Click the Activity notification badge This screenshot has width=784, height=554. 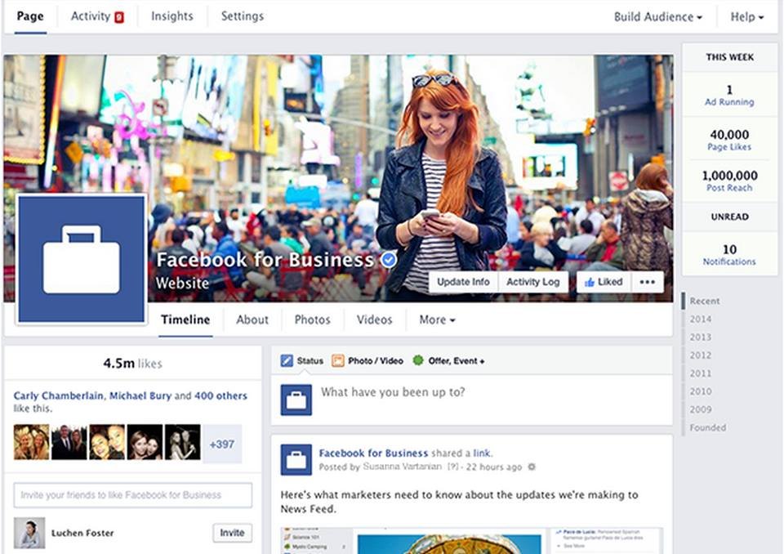pos(119,17)
